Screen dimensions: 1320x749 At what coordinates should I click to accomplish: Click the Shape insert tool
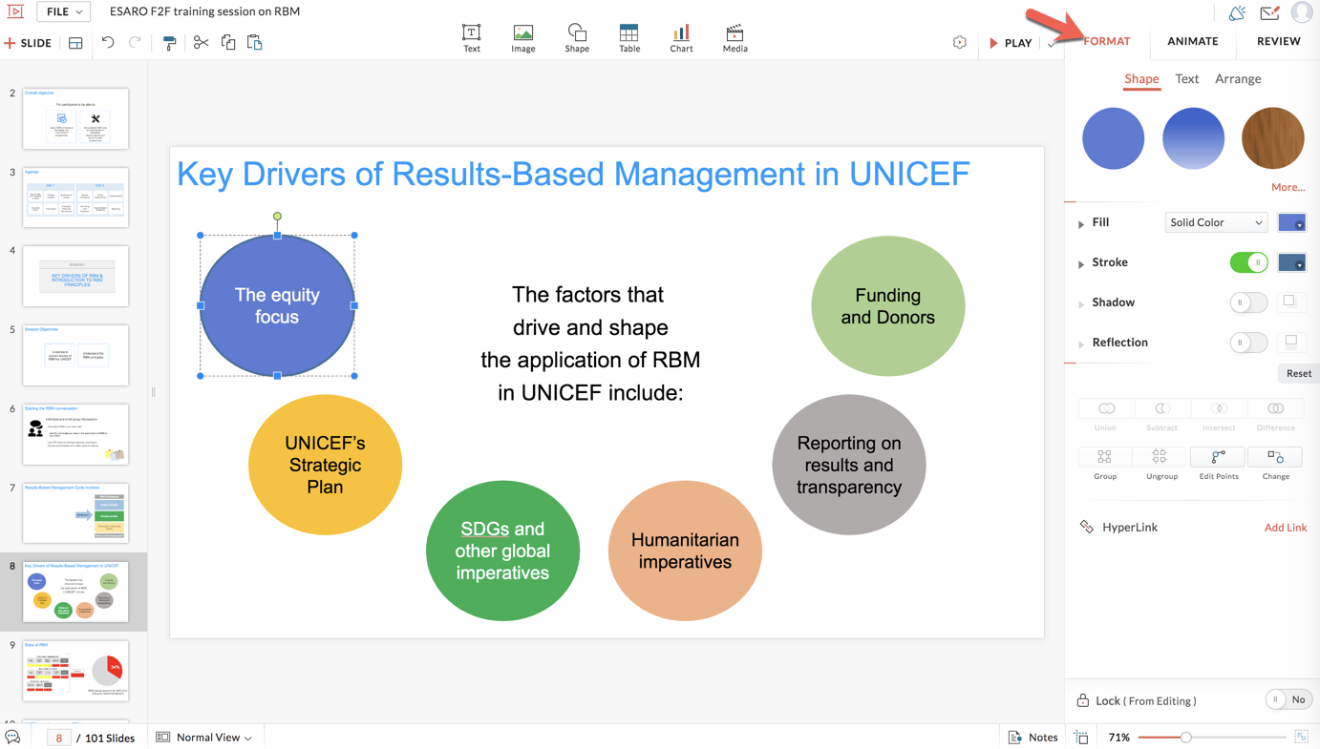click(x=577, y=38)
